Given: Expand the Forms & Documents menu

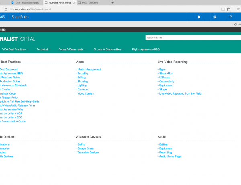Looking at the screenshot, I should pos(71,49).
